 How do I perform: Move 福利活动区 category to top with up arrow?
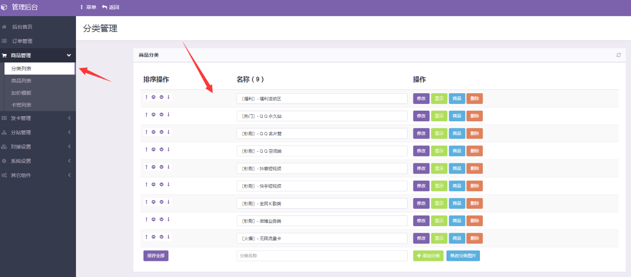click(146, 97)
